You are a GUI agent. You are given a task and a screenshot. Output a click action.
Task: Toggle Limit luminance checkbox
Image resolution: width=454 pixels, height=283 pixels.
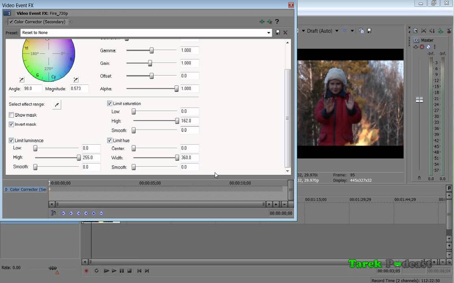click(x=11, y=140)
